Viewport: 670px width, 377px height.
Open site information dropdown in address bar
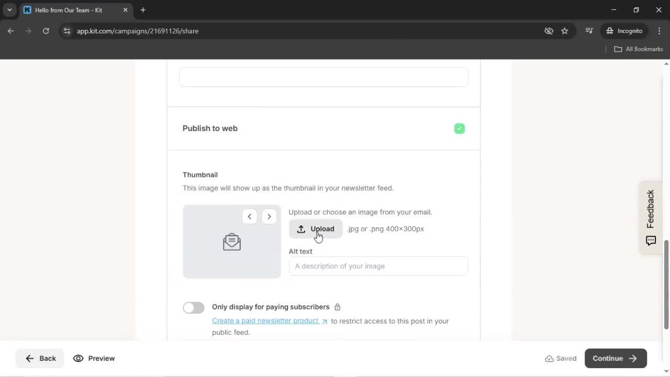[x=67, y=31]
